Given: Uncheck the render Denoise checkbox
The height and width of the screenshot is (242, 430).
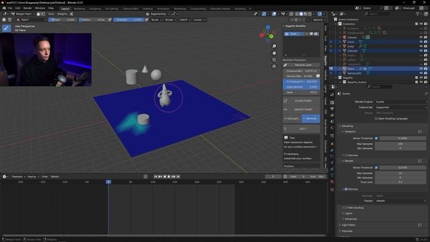Looking at the screenshot, I should (x=346, y=189).
